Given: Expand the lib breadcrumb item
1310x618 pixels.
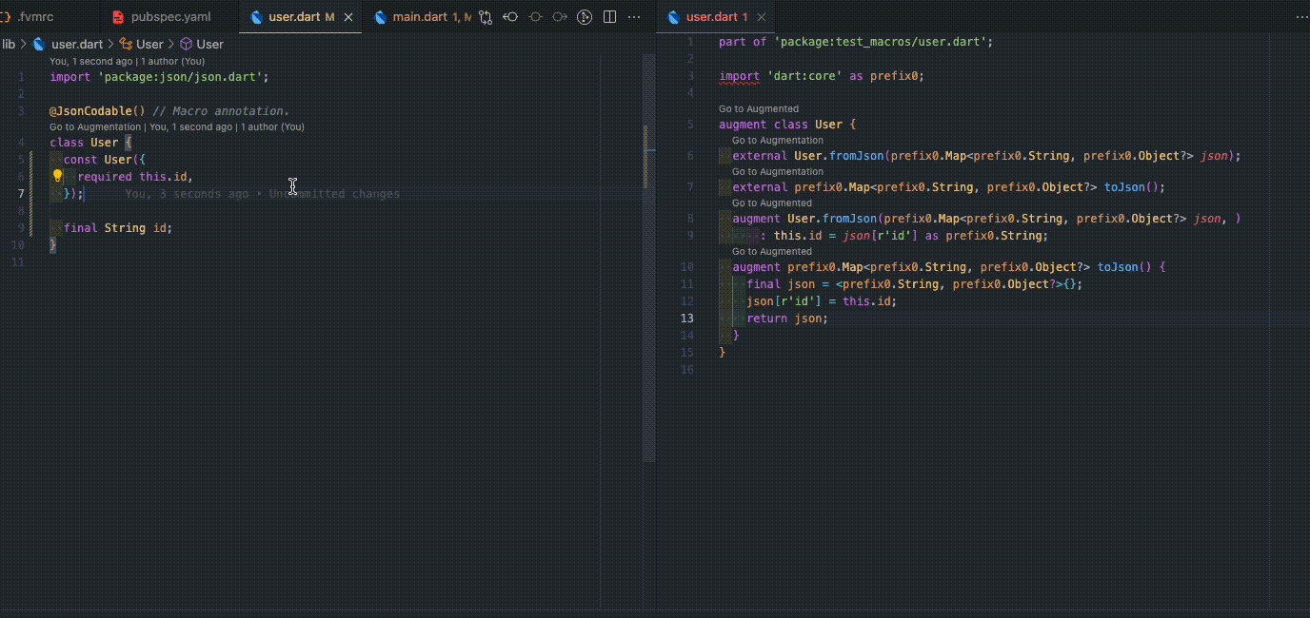Looking at the screenshot, I should pos(9,44).
